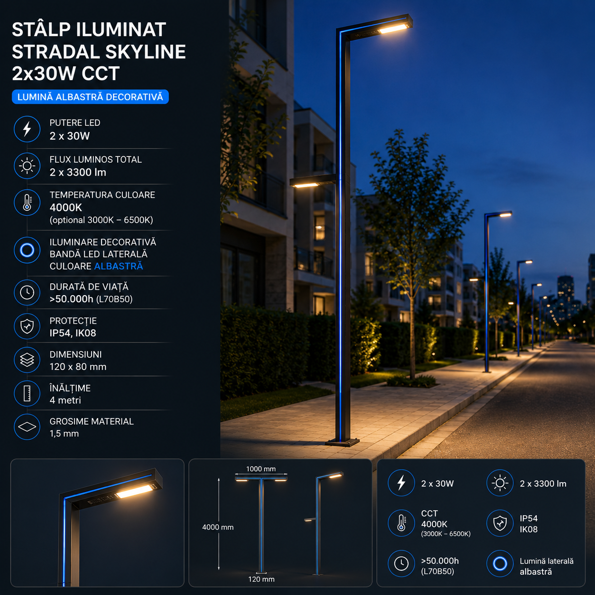Click the 1,5 mm thickness value

point(64,433)
